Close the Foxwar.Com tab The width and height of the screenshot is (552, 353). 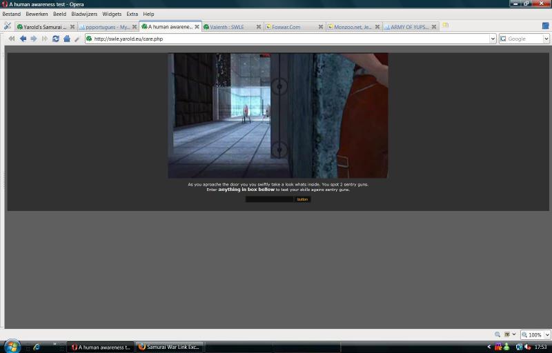tap(321, 27)
